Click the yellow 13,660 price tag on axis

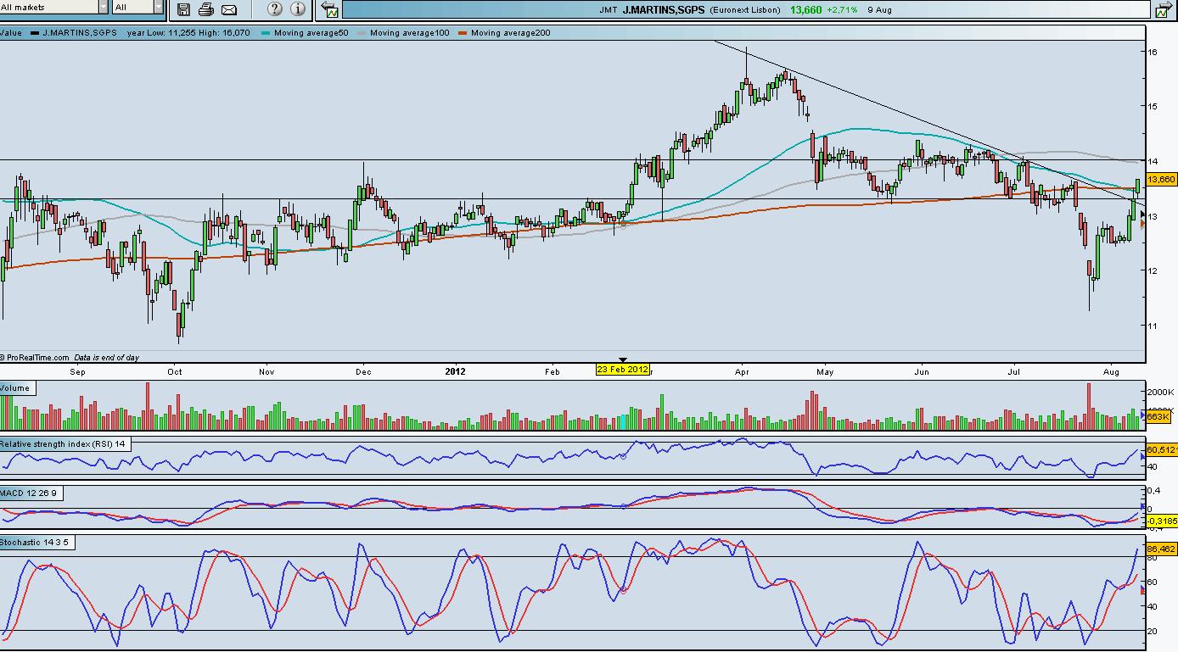coord(1160,180)
